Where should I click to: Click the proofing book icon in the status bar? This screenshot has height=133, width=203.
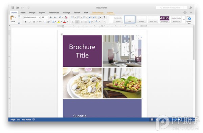[33, 119]
